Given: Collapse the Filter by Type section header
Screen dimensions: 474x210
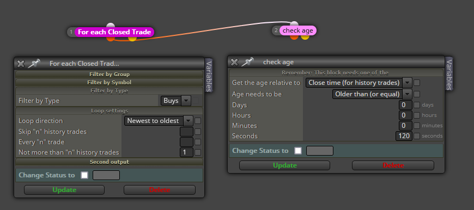Looking at the screenshot, I should (109, 90).
